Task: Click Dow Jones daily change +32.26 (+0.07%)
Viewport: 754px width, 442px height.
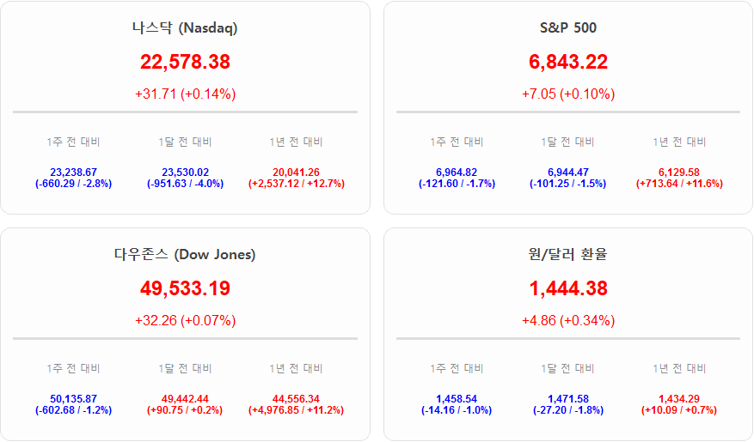Action: pos(185,320)
